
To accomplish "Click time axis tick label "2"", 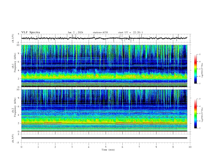I will tap(55, 147).
